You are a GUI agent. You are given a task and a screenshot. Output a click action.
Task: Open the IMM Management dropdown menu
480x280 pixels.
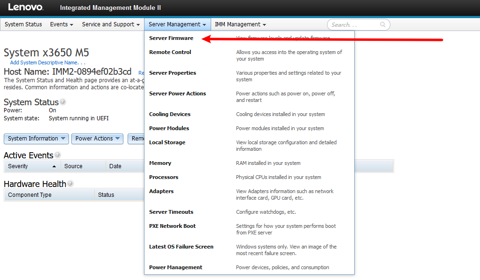coord(240,24)
